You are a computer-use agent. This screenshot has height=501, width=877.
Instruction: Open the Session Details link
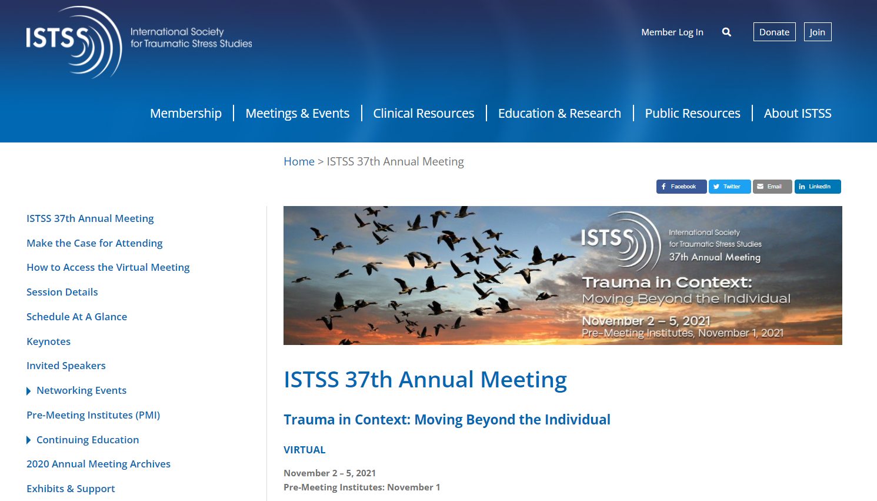point(62,292)
